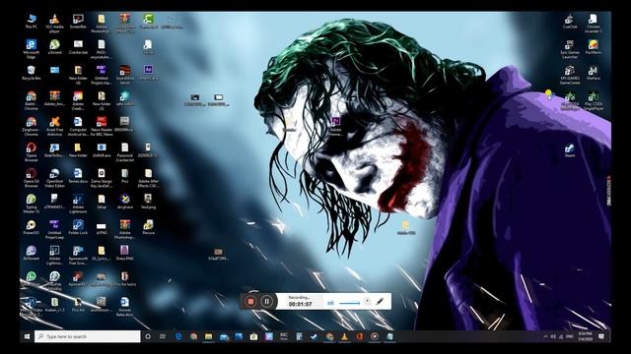Viewport: 631px width, 354px height.
Task: Click the pencil annotation icon on recorder bar
Action: click(x=380, y=301)
